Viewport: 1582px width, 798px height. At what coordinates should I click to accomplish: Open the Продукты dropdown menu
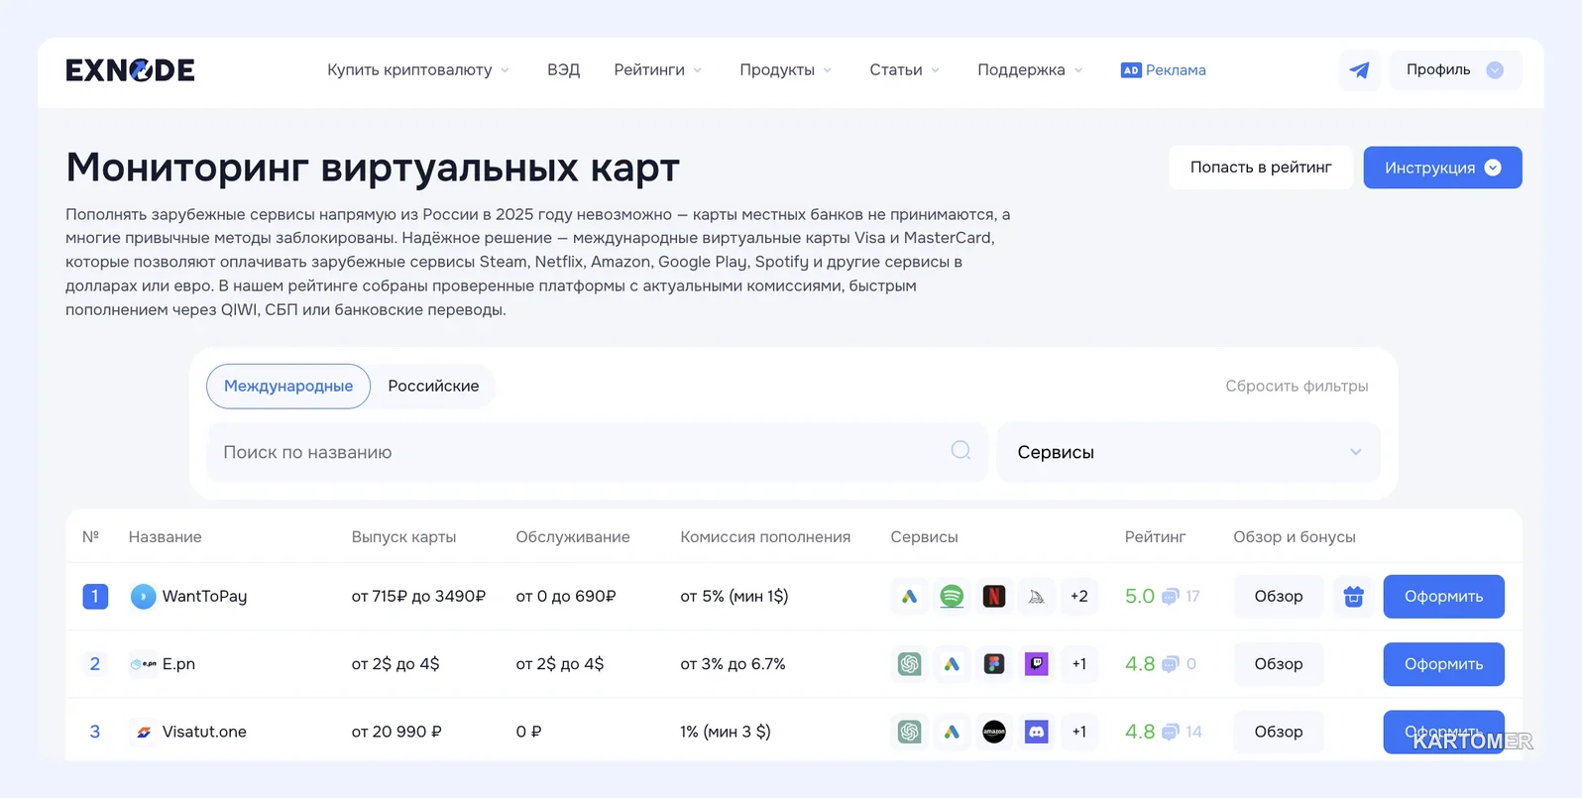(x=786, y=70)
